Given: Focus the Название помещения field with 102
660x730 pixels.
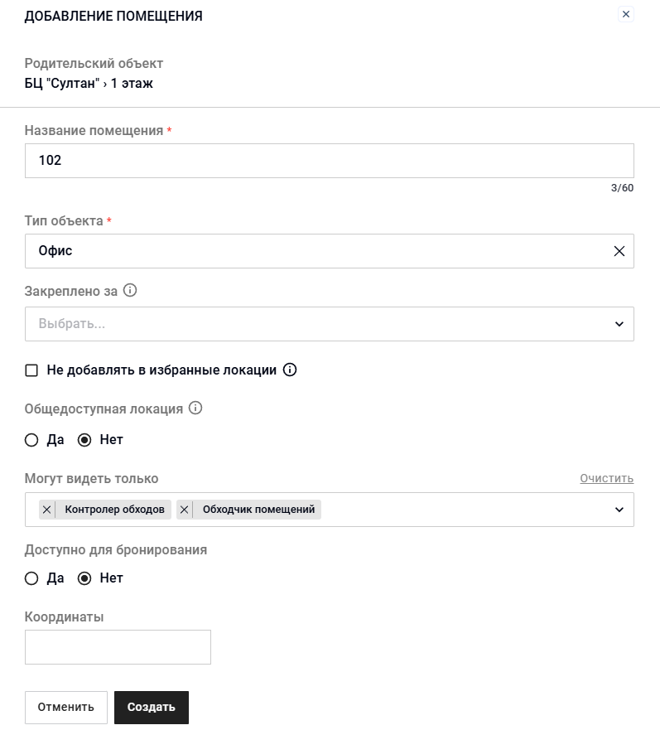Looking at the screenshot, I should [x=329, y=161].
